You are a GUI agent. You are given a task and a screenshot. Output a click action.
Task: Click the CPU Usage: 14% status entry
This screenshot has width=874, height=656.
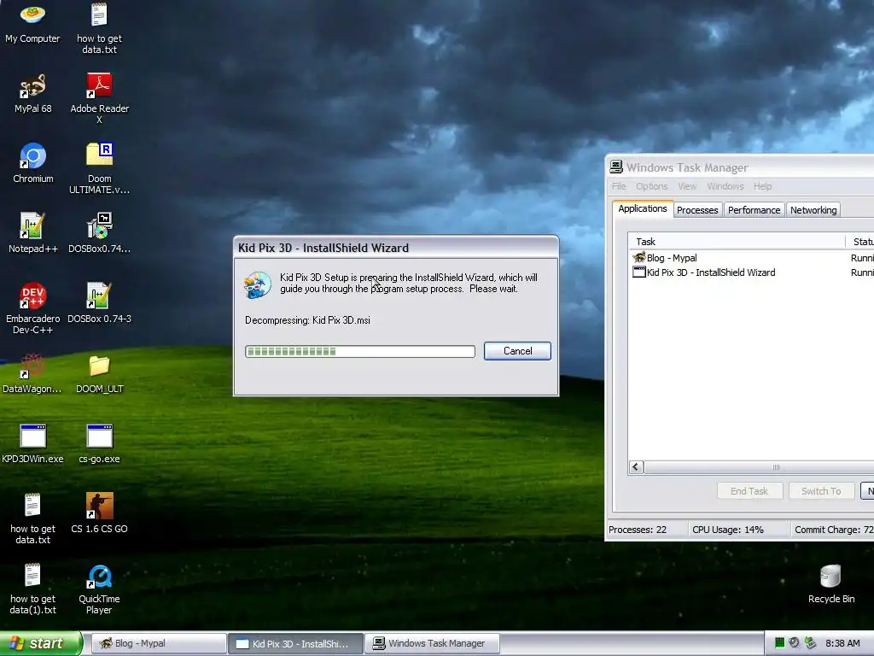(x=727, y=530)
